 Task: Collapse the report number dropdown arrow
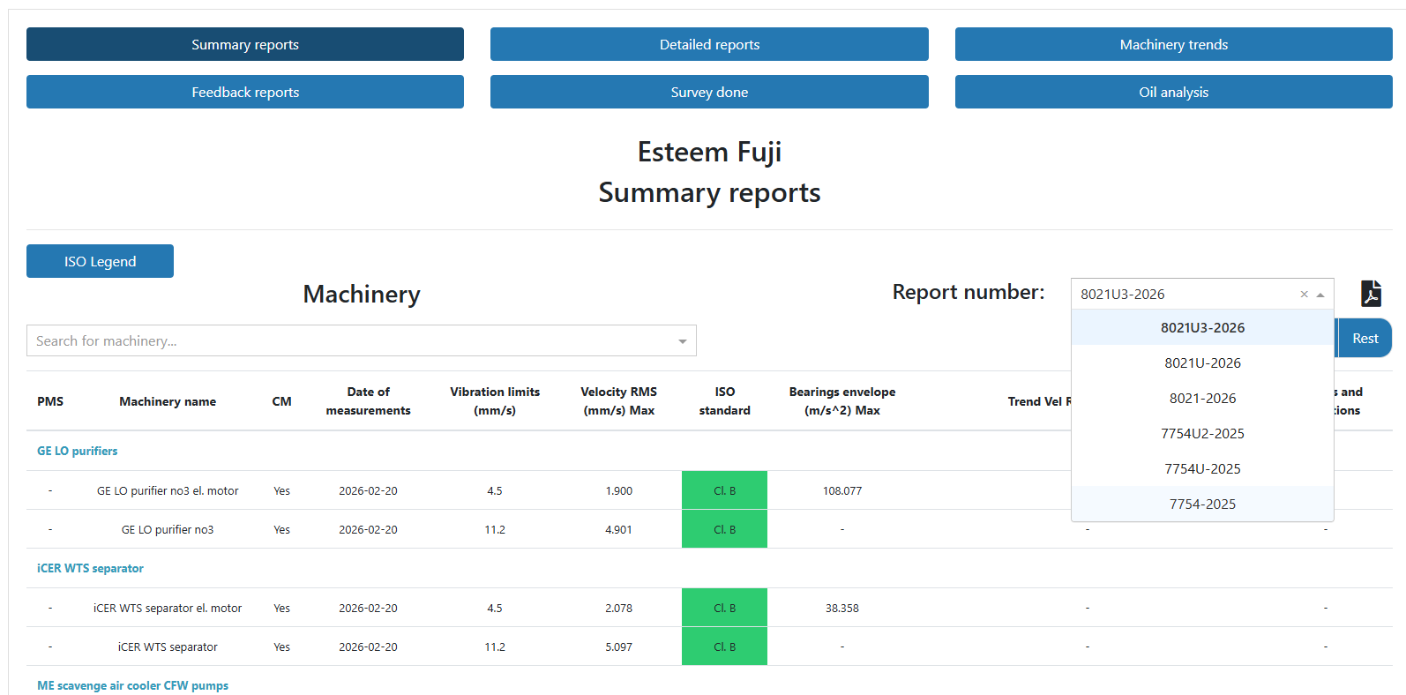pyautogui.click(x=1320, y=295)
